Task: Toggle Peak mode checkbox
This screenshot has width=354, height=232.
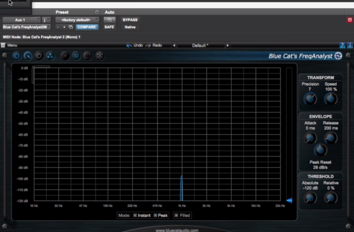Action: coord(155,215)
